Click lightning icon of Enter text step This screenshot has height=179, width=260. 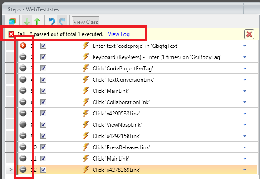[86, 46]
